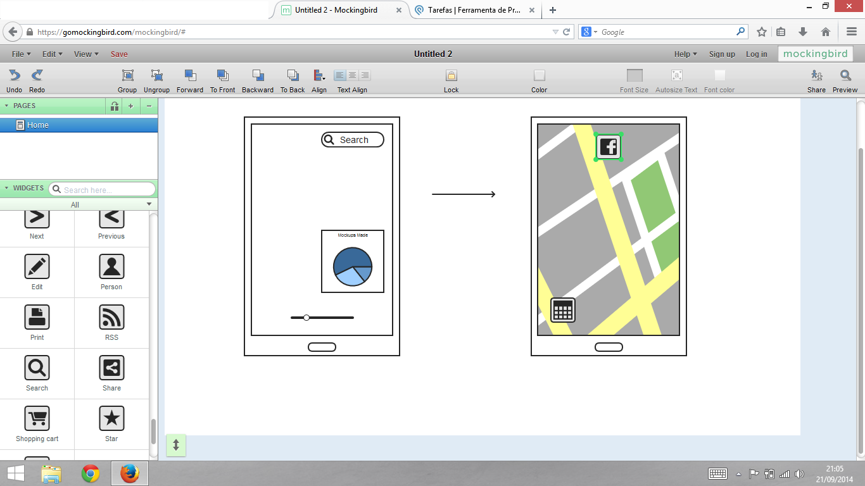865x486 pixels.
Task: Click the Group tool icon
Action: [x=127, y=76]
